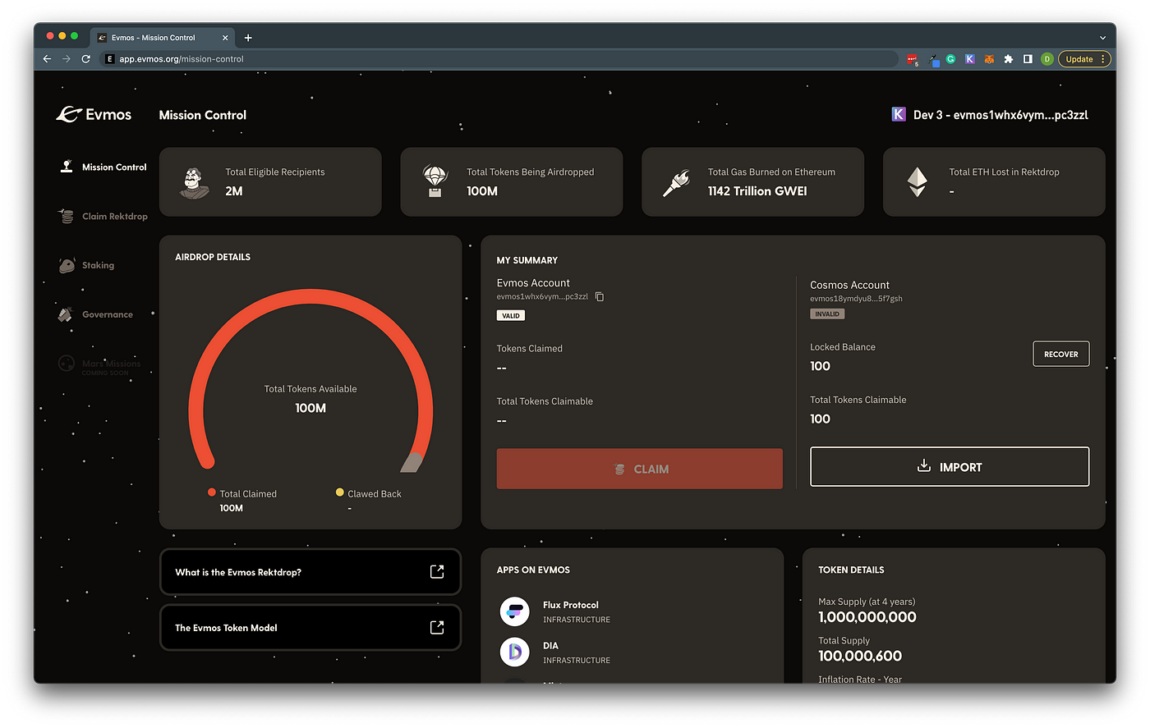1150x728 pixels.
Task: Open the Staking section
Action: [x=86, y=265]
